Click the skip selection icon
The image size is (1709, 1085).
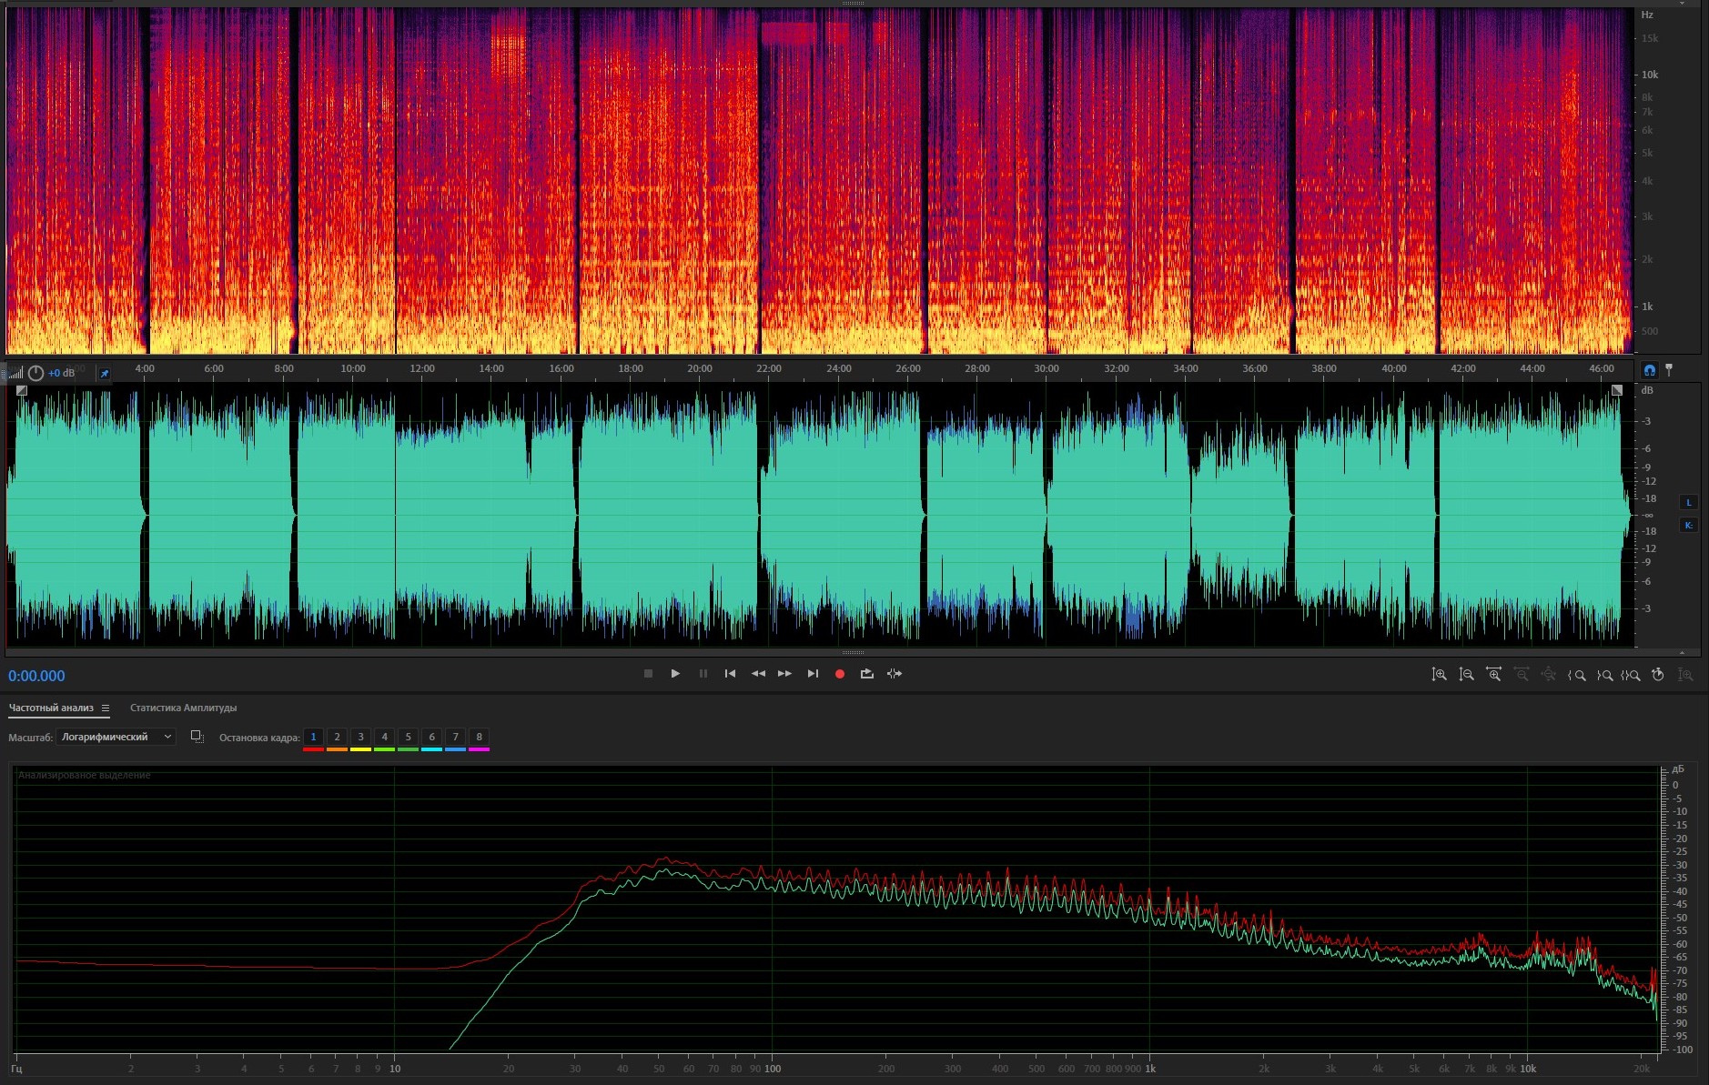895,674
